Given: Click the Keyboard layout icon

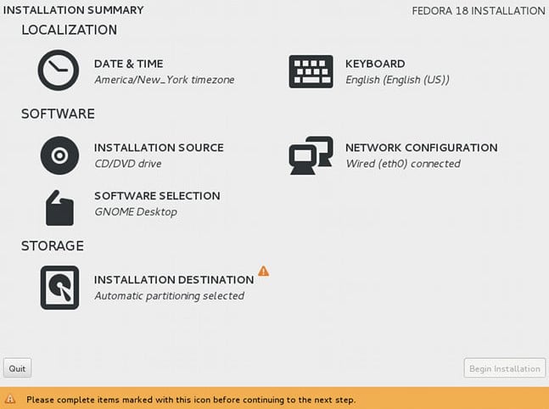Looking at the screenshot, I should [311, 71].
